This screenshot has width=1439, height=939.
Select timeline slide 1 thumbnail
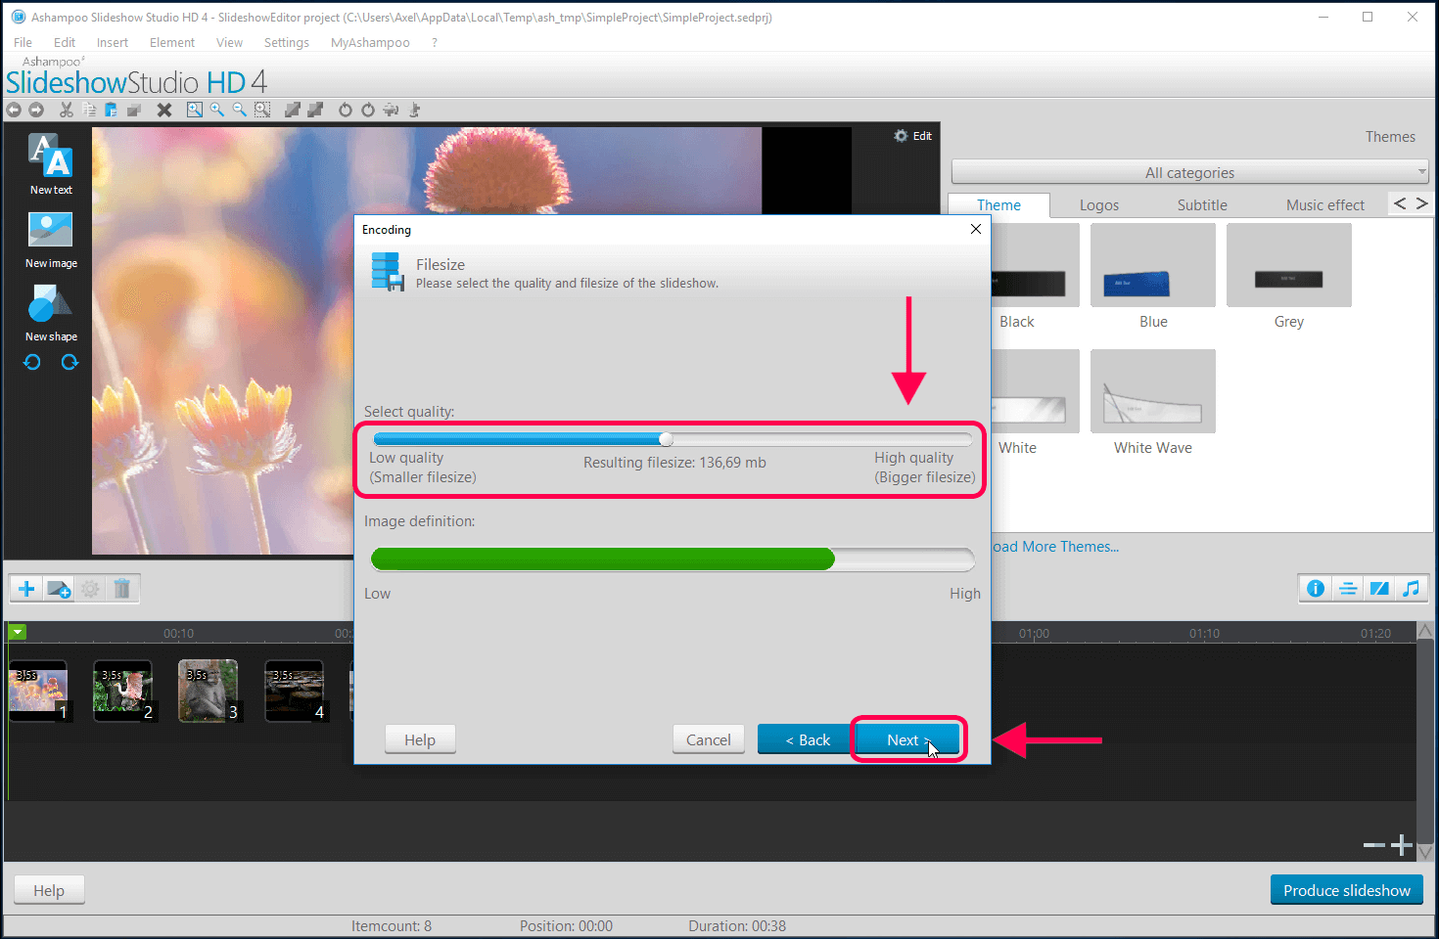click(38, 692)
